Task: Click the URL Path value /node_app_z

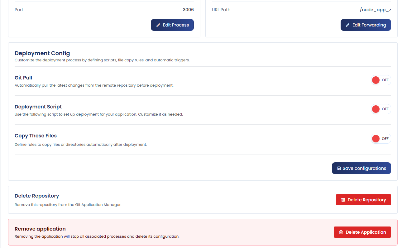Action: coord(376,10)
